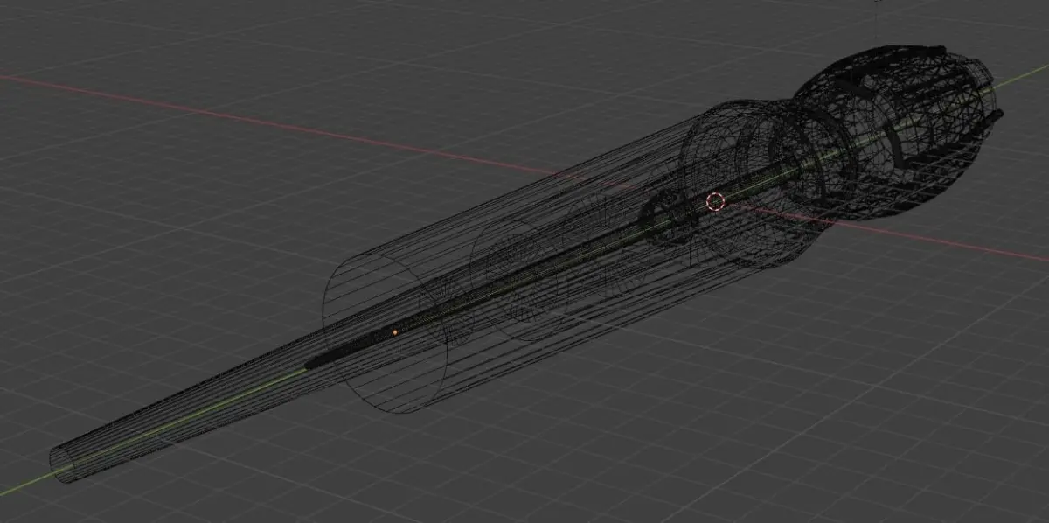This screenshot has height=523, width=1049.
Task: Click the orange object origin dot
Action: pos(395,332)
